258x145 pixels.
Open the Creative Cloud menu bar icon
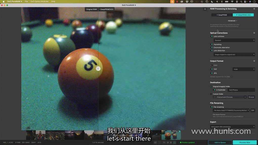182,2
